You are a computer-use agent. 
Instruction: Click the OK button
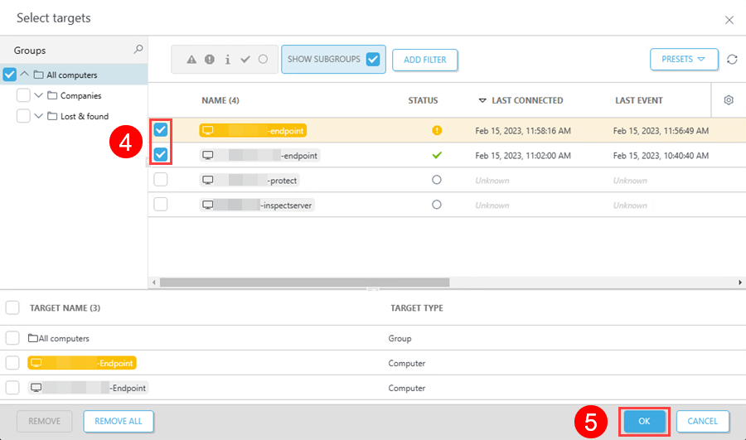[x=644, y=421]
